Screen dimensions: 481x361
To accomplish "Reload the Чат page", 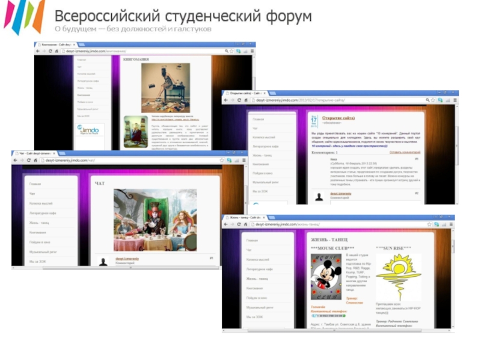I will tap(28, 160).
